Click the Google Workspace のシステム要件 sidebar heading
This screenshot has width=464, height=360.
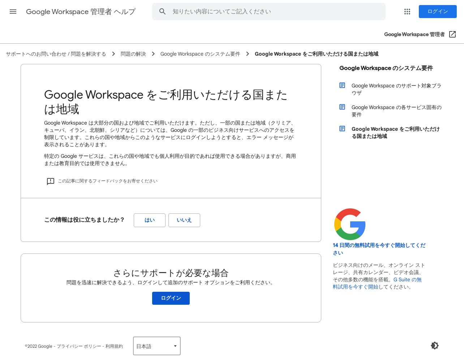tap(386, 68)
